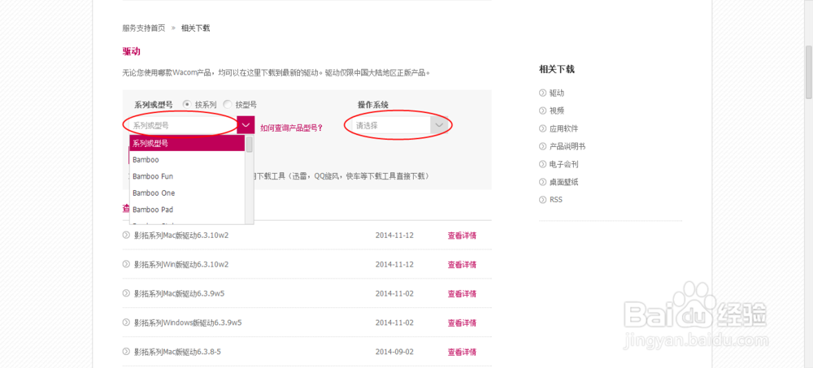
Task: View details for 影拓系列Win版驱动6.3.10w2
Action: [462, 264]
